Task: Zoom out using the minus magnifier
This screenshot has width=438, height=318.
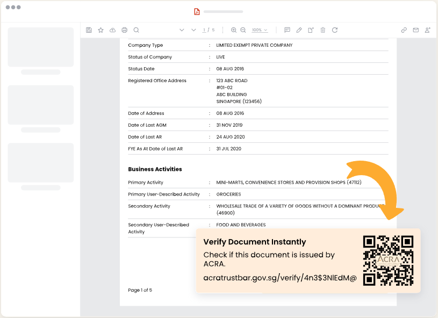Action: pos(243,30)
